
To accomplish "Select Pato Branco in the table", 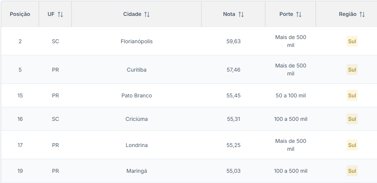I will (137, 95).
